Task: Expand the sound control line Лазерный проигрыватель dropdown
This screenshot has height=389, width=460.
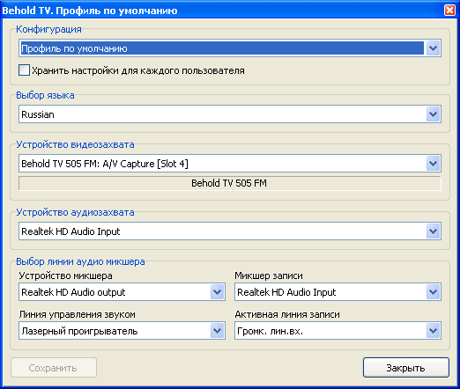Action: (122, 331)
